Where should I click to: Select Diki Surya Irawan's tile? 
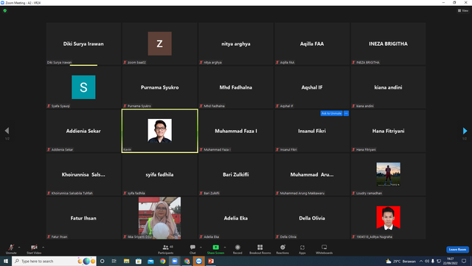point(83,44)
